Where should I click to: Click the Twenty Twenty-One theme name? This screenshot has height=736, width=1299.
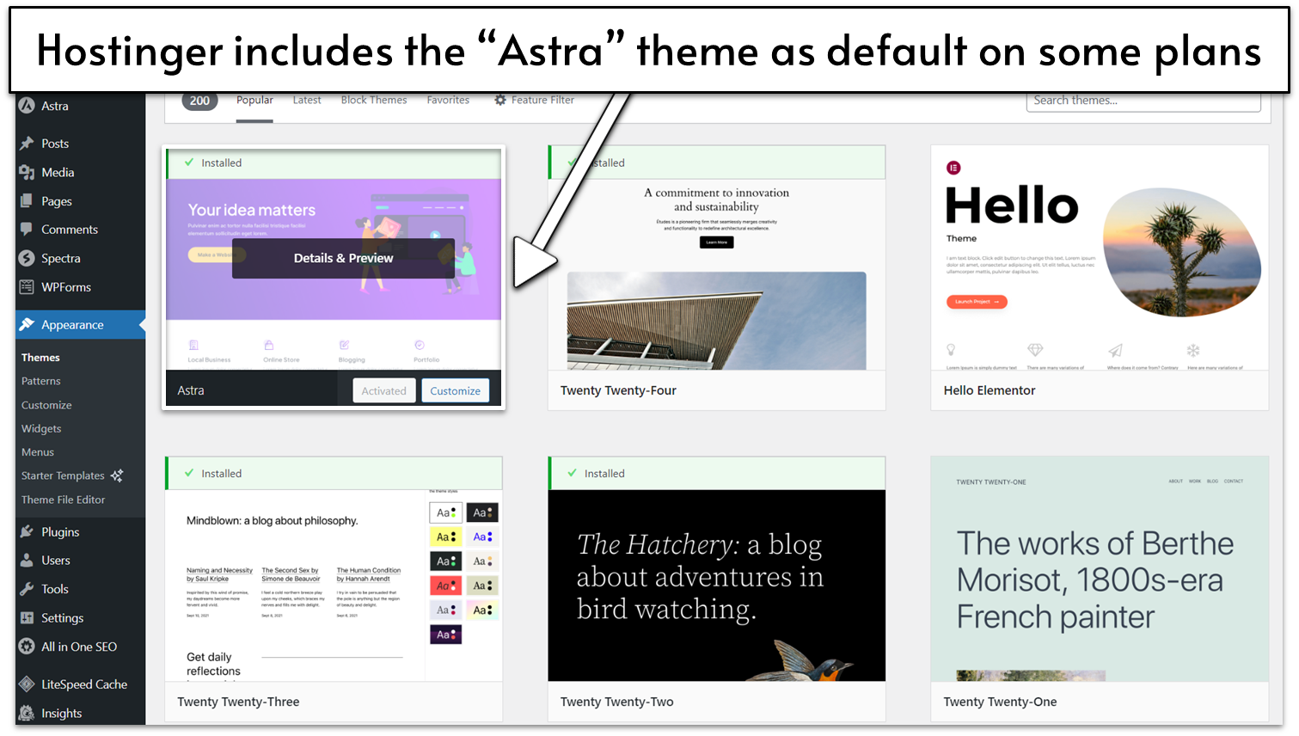coord(1000,702)
